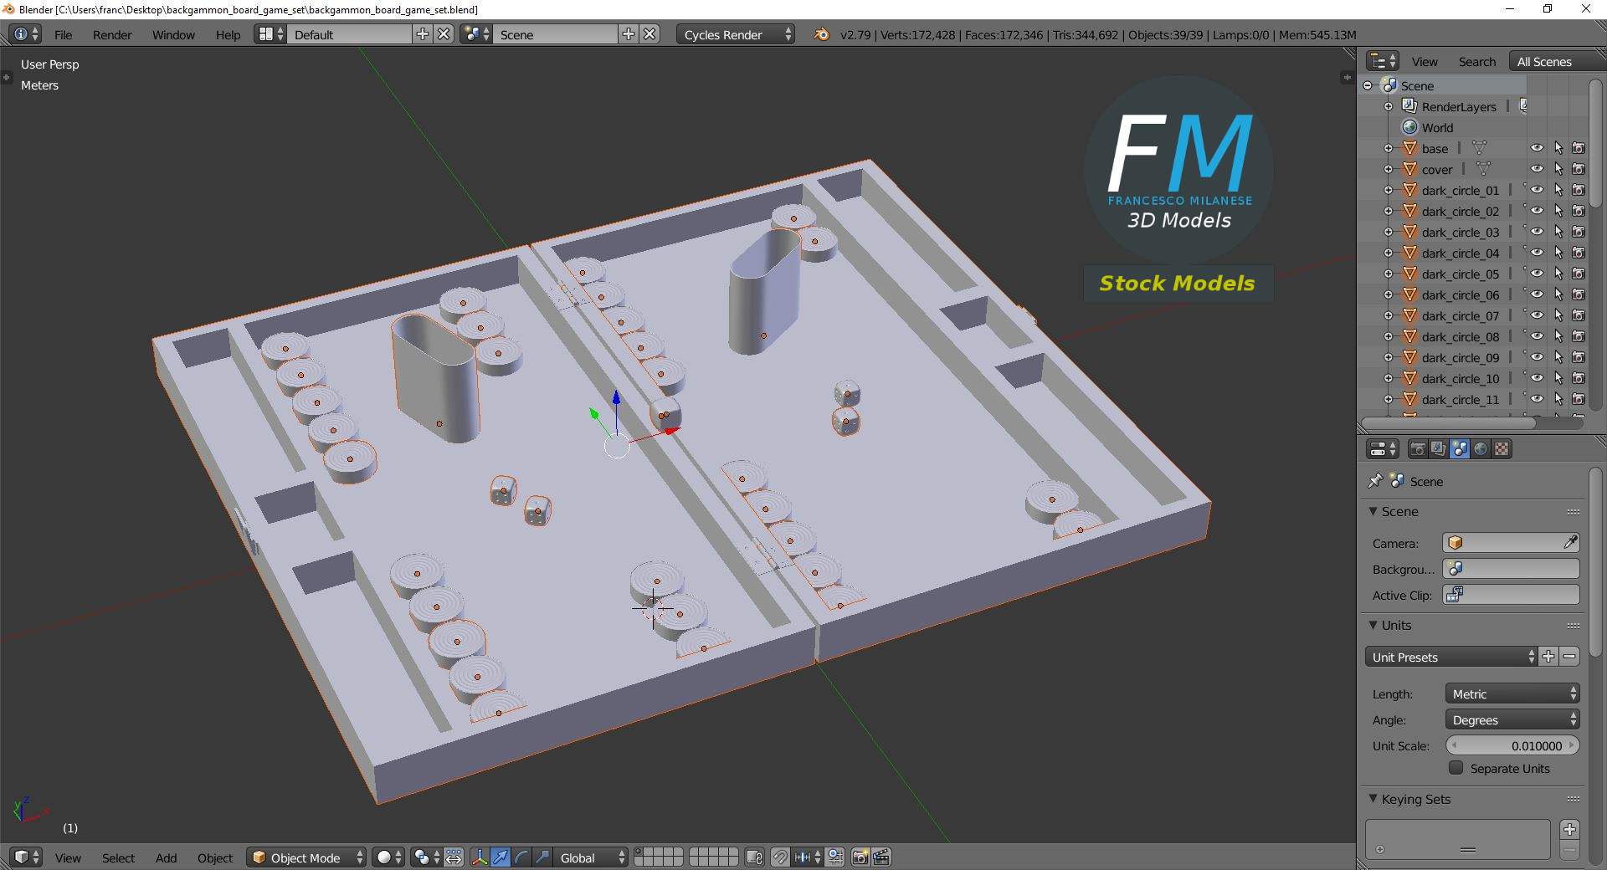Open the Outliner Search menu
The width and height of the screenshot is (1607, 870).
click(x=1476, y=61)
